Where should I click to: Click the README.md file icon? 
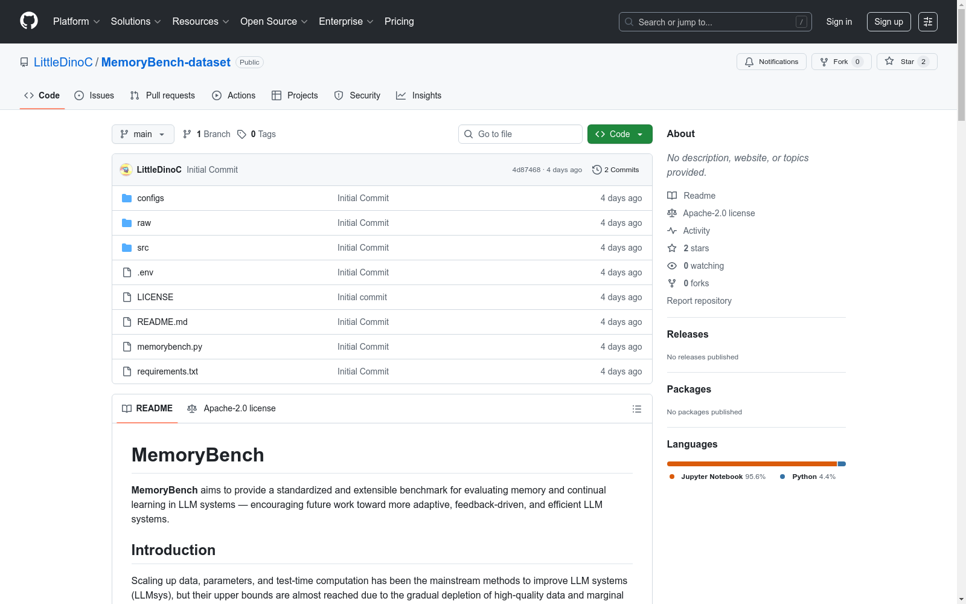click(x=127, y=322)
